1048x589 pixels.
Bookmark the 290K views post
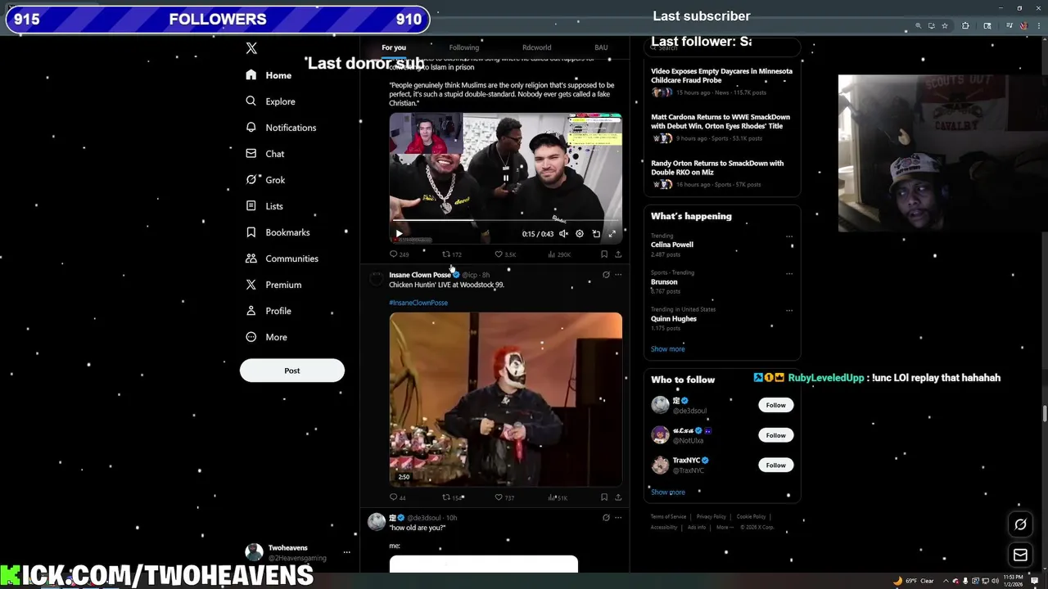click(x=604, y=254)
